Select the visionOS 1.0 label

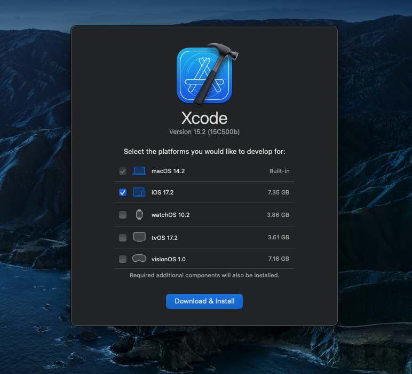point(169,259)
